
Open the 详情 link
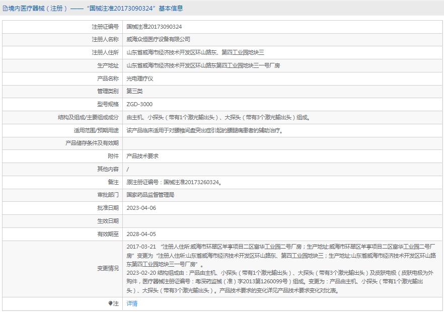tap(132, 303)
